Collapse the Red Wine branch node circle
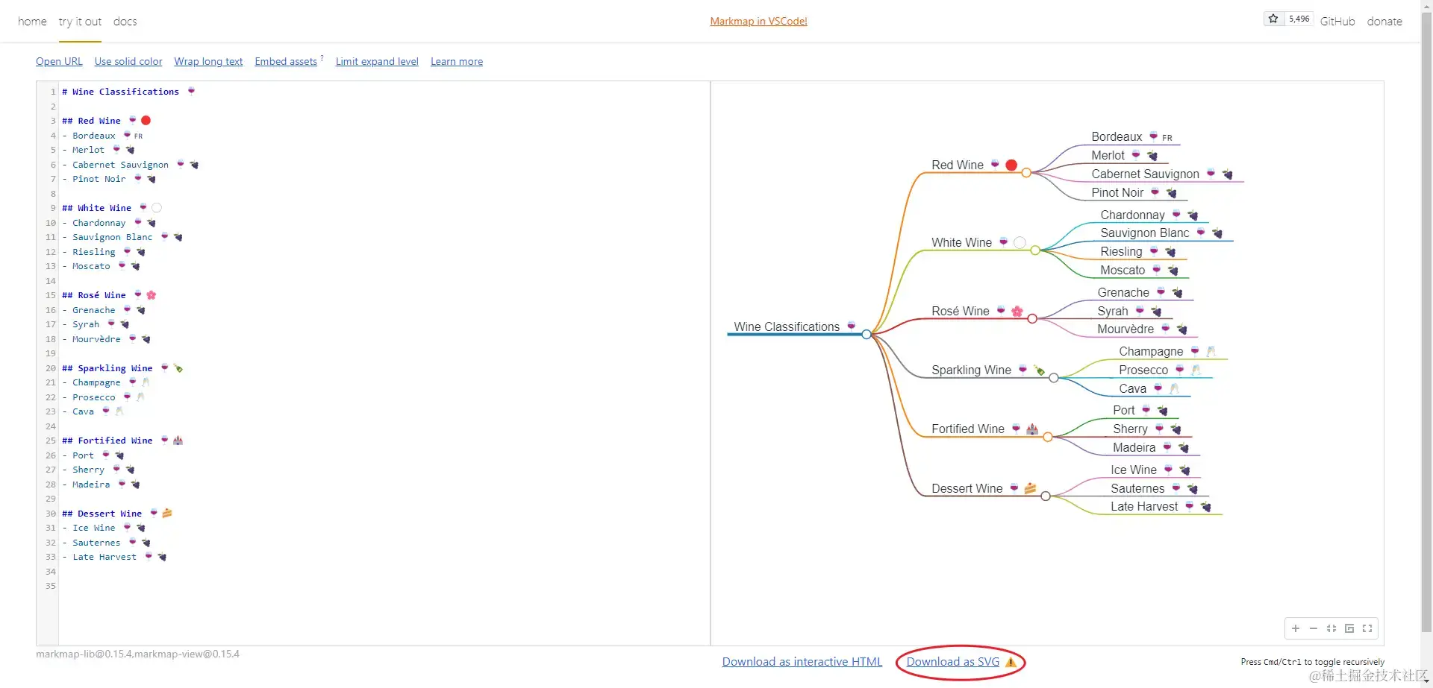Screen dimensions: 1433x688 pyautogui.click(x=1026, y=173)
